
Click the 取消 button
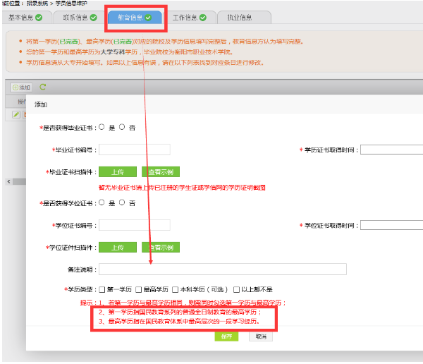tap(261, 336)
